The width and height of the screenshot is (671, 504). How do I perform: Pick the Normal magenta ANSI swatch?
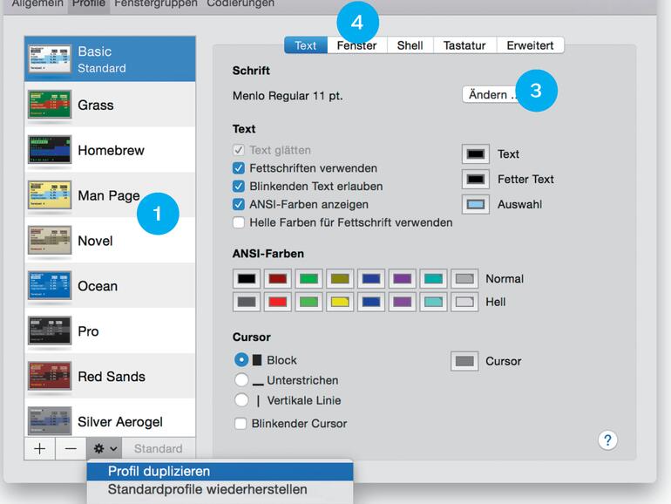tap(403, 279)
